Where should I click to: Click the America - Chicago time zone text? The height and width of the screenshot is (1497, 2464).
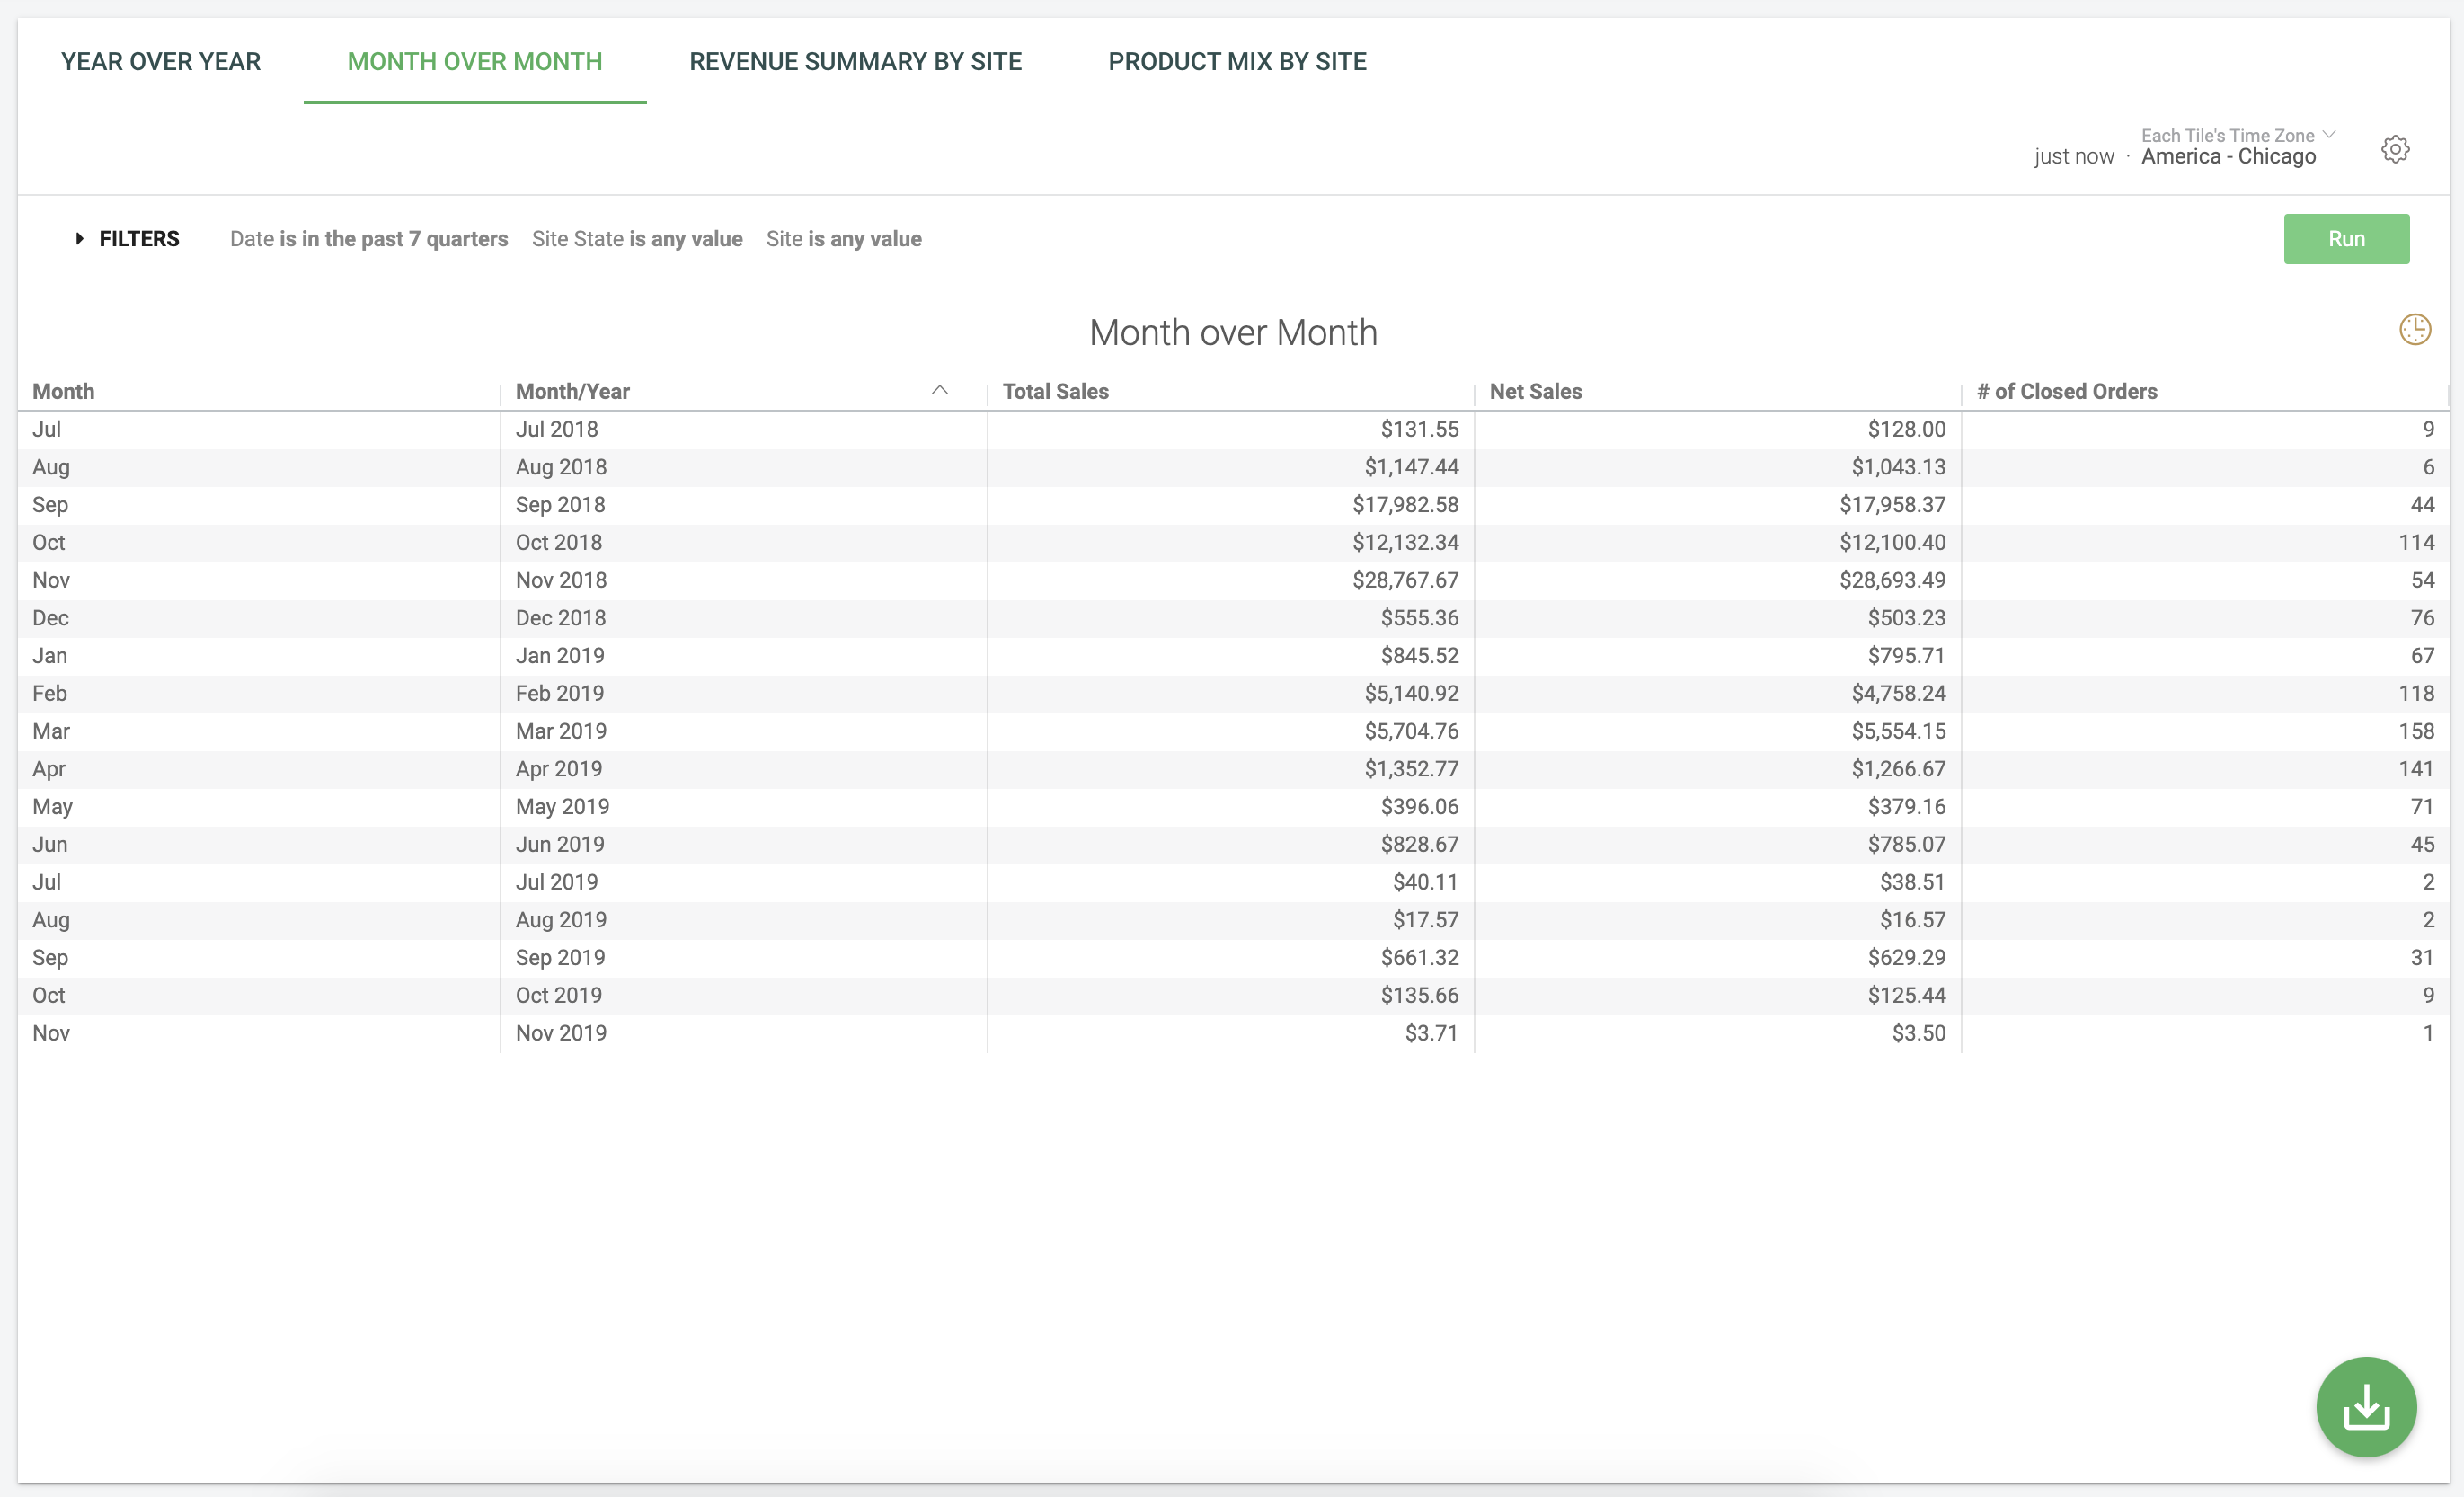click(x=2228, y=157)
